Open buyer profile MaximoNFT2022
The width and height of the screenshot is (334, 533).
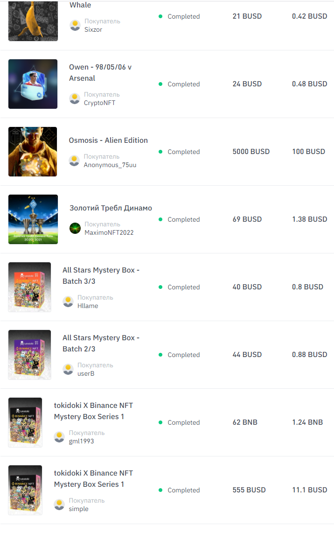pyautogui.click(x=109, y=232)
